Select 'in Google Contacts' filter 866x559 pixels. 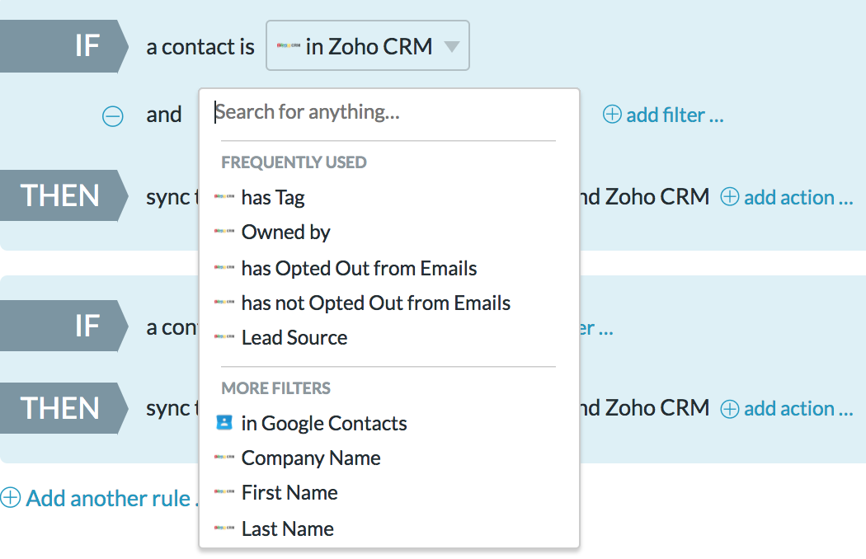tap(324, 423)
